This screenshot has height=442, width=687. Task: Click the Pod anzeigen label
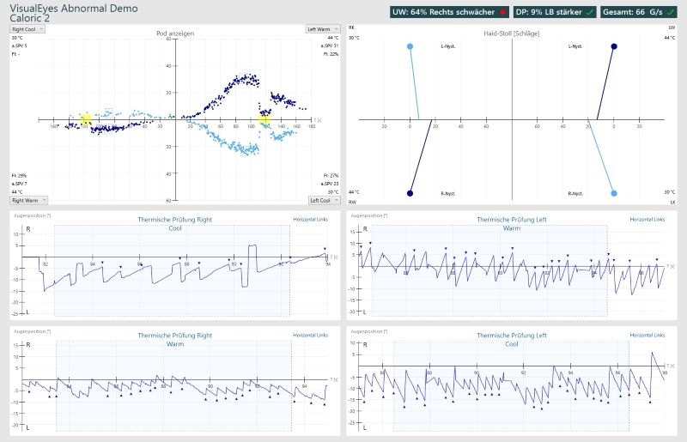174,33
